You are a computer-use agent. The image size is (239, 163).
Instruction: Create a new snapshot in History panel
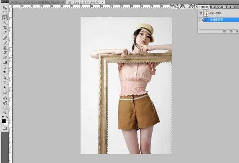coord(231,31)
